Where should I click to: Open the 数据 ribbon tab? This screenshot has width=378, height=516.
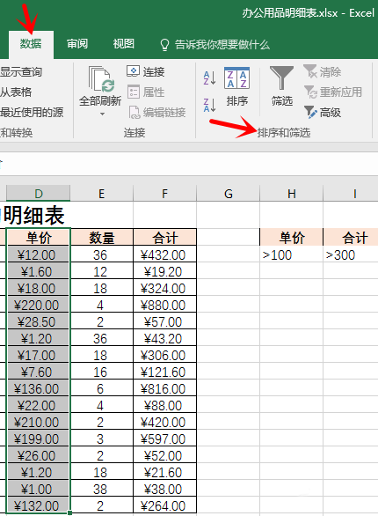[31, 44]
